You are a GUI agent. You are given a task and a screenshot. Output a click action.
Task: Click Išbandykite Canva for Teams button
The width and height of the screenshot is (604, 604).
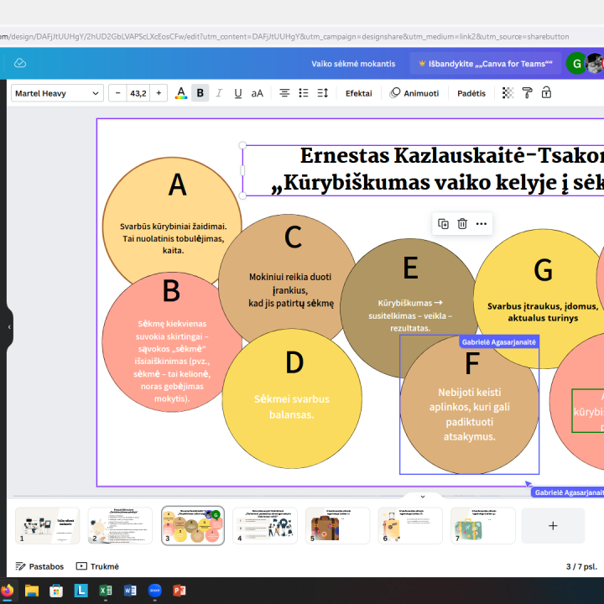(x=486, y=64)
